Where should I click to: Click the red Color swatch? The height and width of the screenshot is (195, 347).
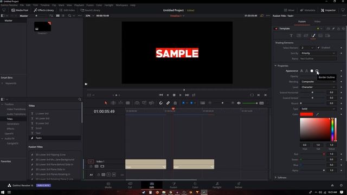coord(306,114)
